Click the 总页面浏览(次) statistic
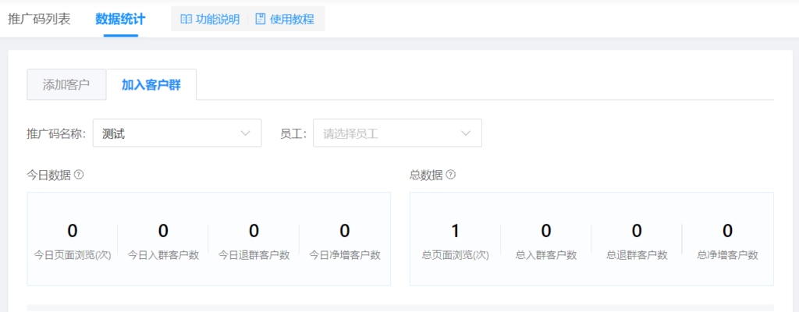Viewport: 799px width, 312px height. click(456, 240)
